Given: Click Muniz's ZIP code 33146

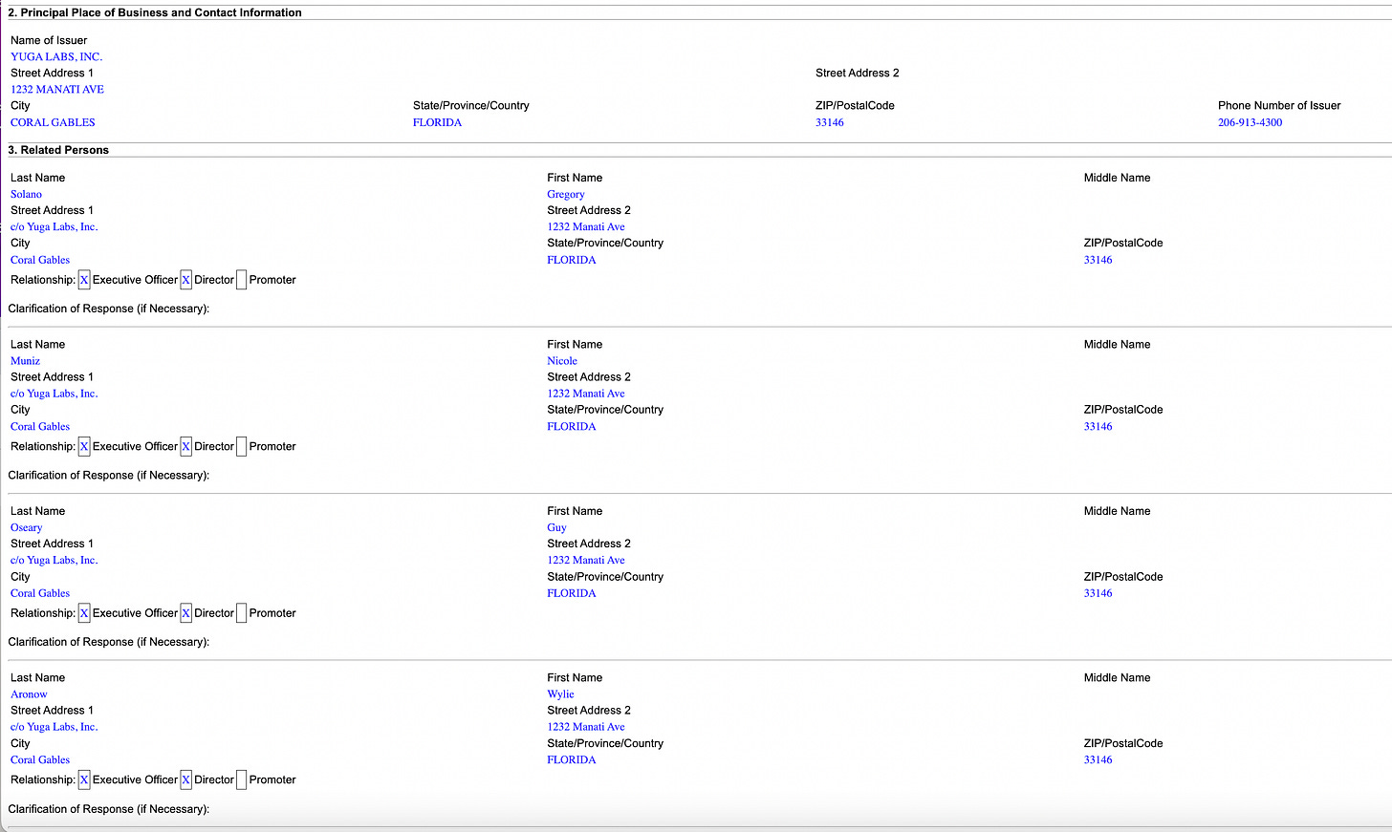Looking at the screenshot, I should click(x=1098, y=427).
